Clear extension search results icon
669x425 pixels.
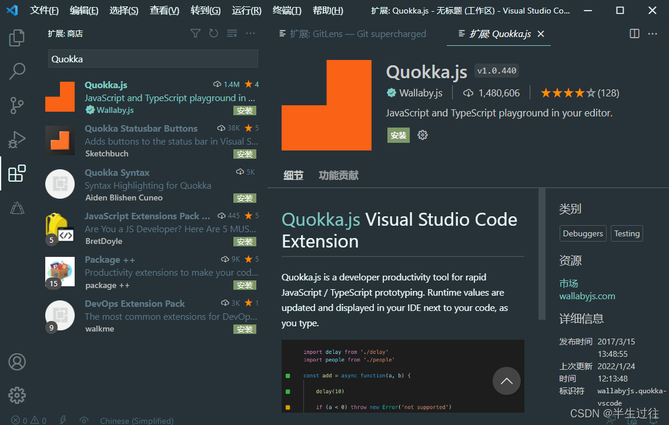coord(232,34)
